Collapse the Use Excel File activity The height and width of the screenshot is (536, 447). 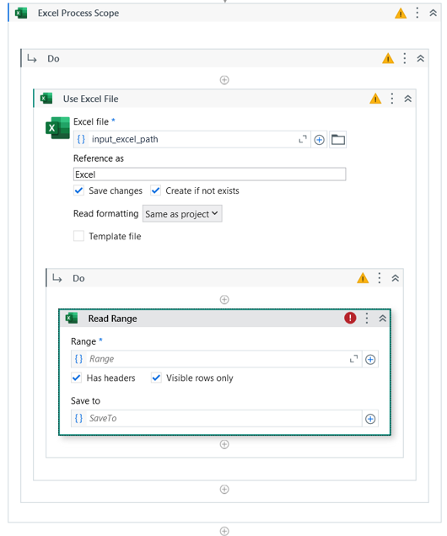coord(407,99)
